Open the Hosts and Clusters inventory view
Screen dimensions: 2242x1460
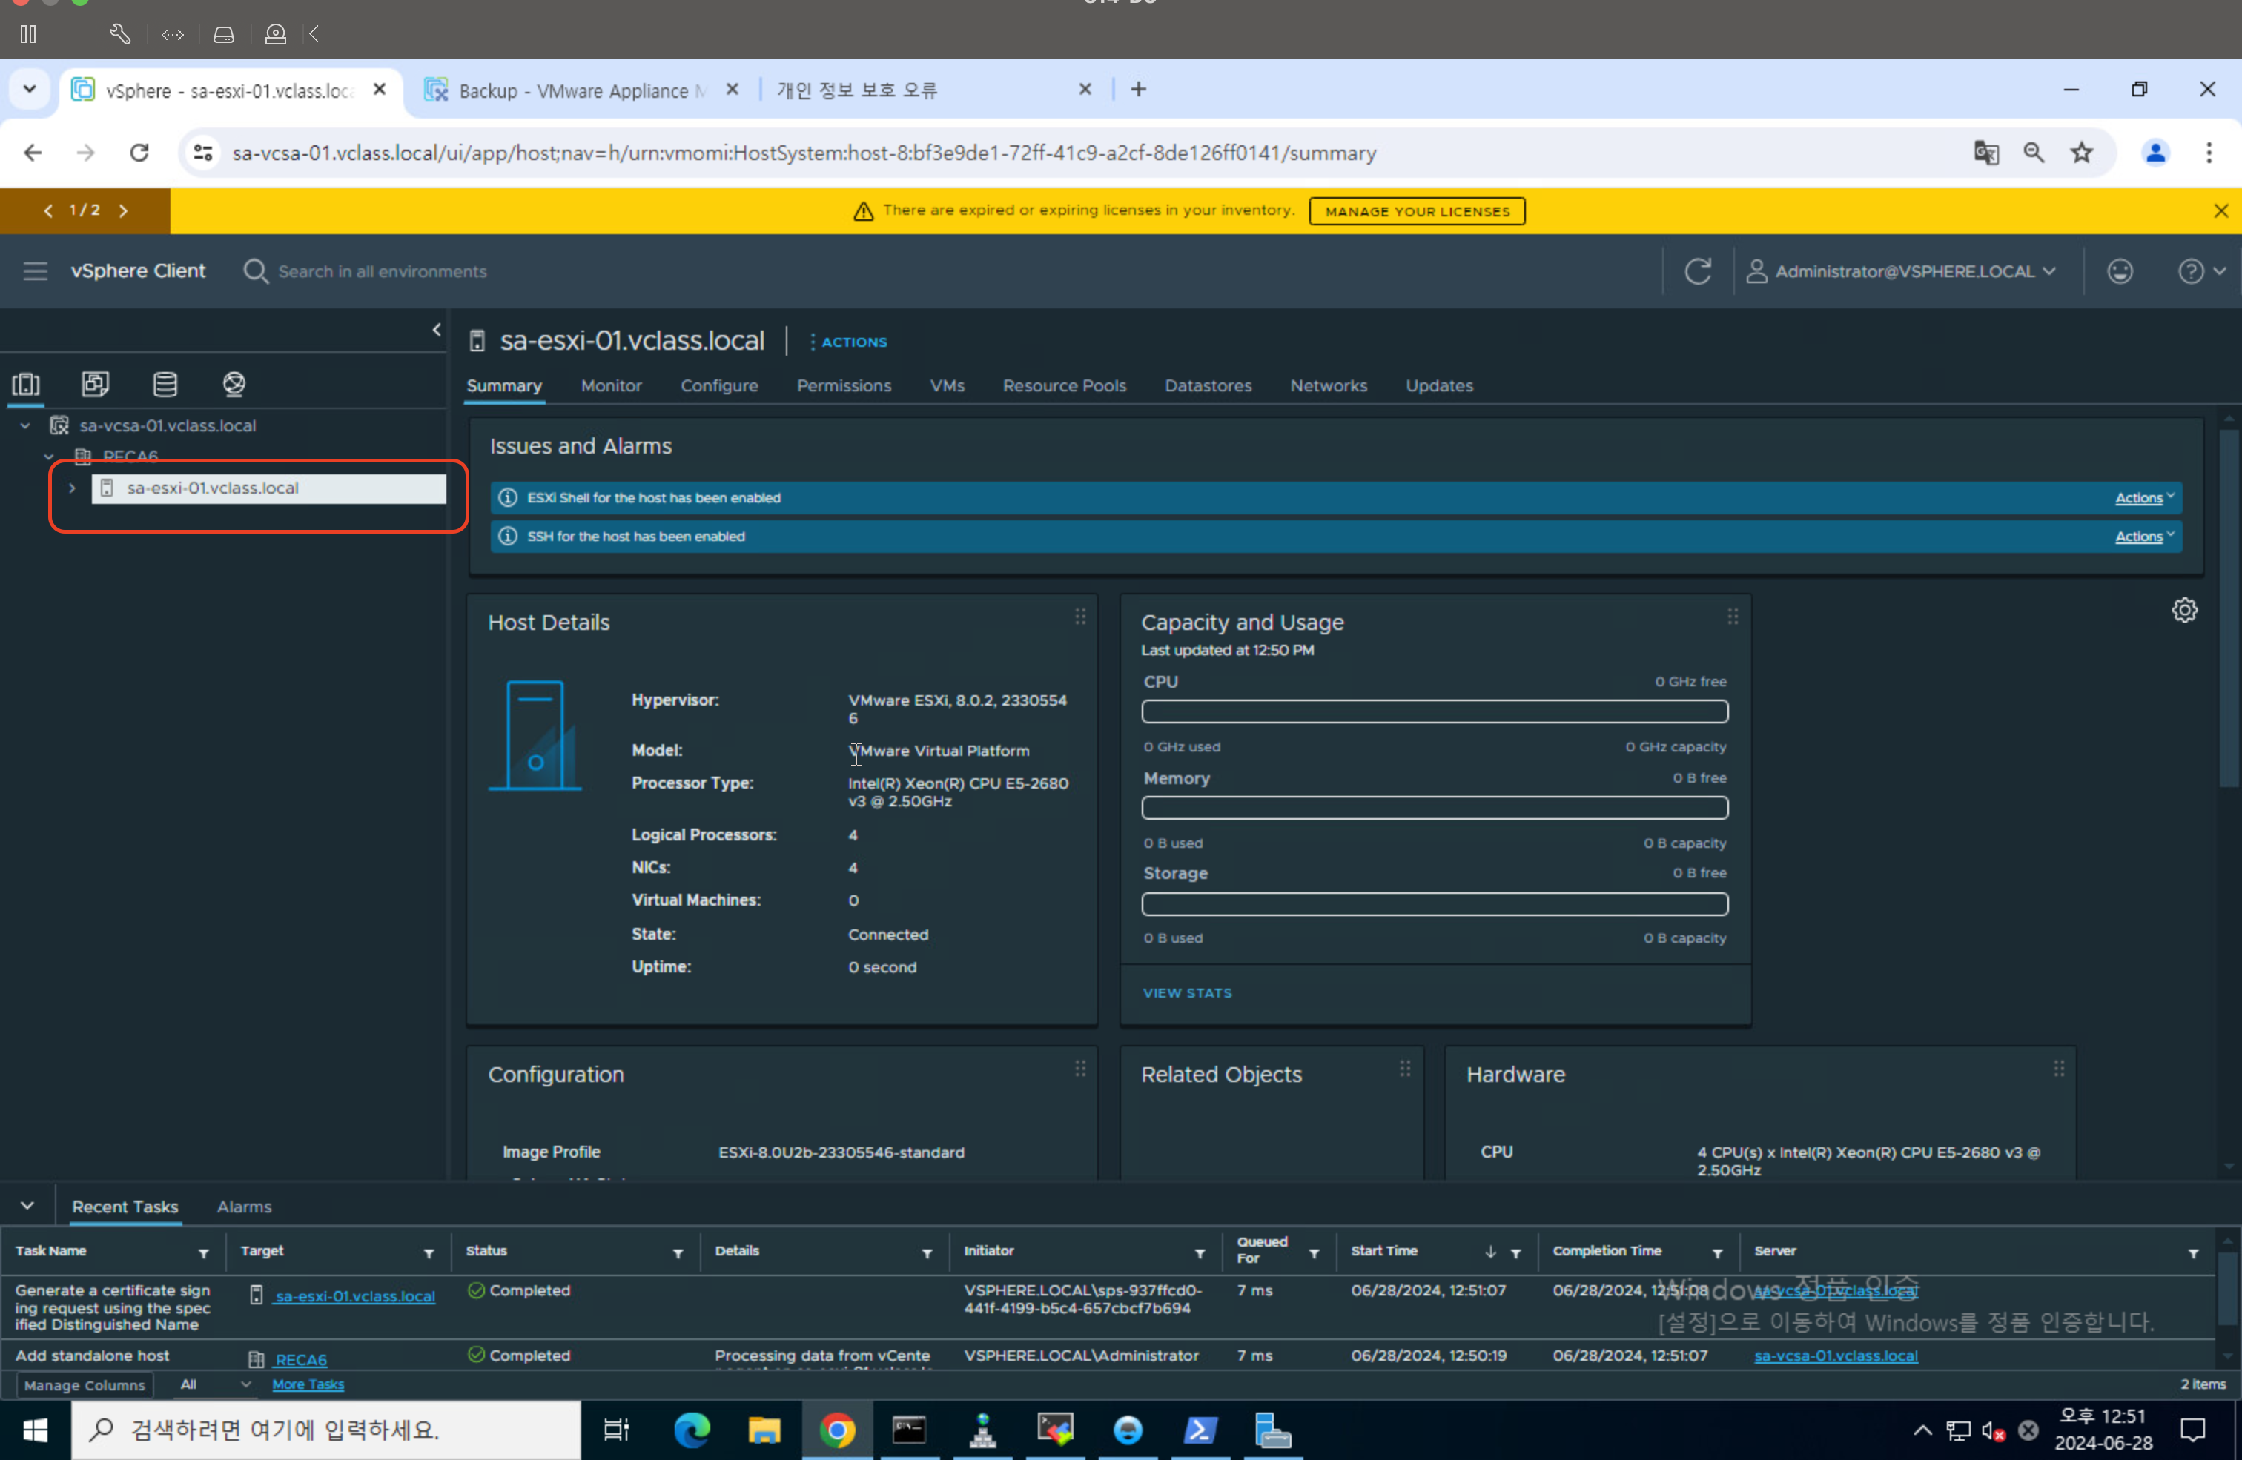click(25, 385)
